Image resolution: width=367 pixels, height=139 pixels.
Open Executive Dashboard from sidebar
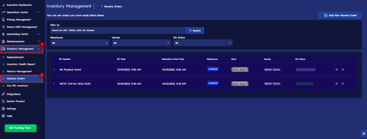pos(19,5)
